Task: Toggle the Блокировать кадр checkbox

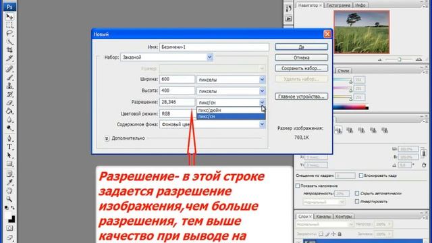Action: tap(361, 175)
